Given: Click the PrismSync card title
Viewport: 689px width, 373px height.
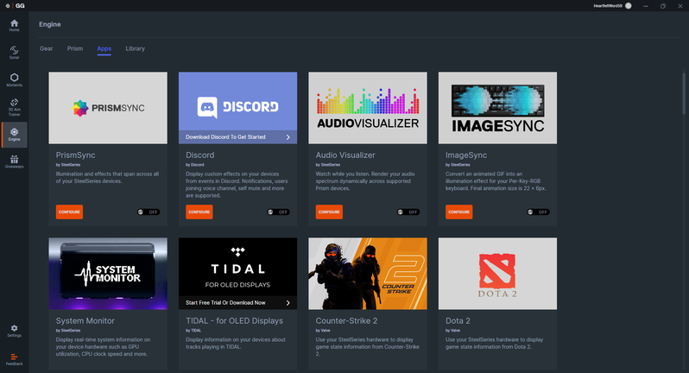Looking at the screenshot, I should point(76,155).
